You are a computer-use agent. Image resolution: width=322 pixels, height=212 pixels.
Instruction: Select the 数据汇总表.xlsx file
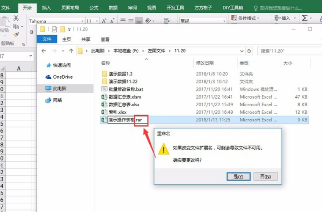click(121, 105)
